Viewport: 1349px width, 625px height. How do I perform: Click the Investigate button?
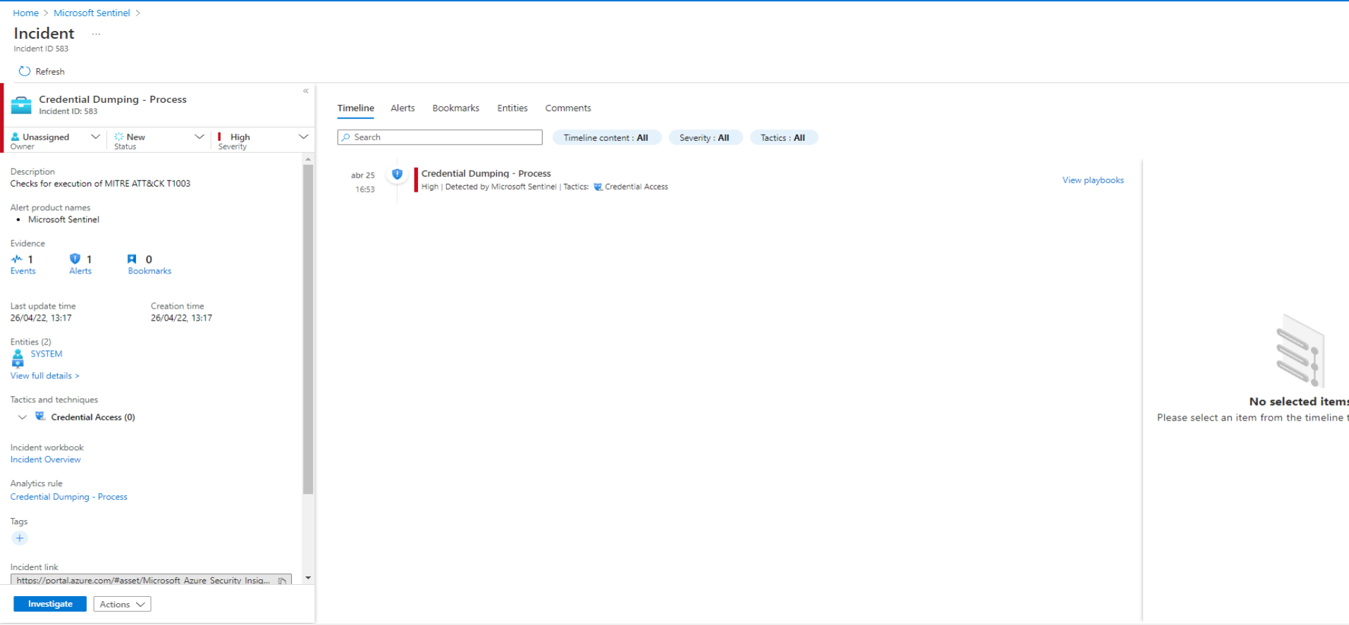[50, 604]
